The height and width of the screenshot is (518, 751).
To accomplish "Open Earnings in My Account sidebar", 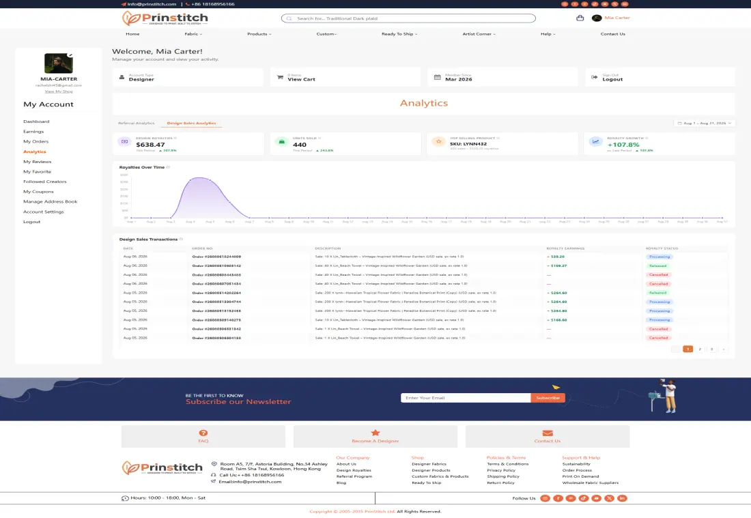I will (33, 132).
